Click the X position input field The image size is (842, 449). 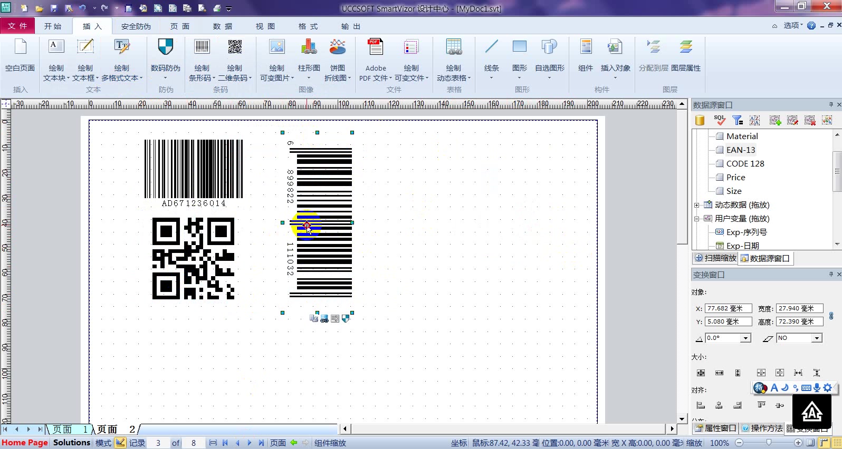tap(729, 308)
